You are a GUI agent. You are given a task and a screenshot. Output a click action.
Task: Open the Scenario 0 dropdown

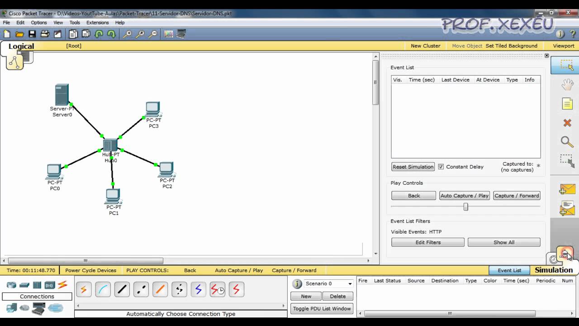tap(328, 283)
